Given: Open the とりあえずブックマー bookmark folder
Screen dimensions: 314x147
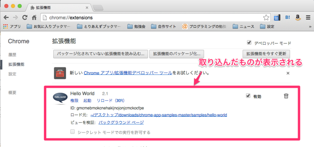Looking at the screenshot, I should click(99, 26).
